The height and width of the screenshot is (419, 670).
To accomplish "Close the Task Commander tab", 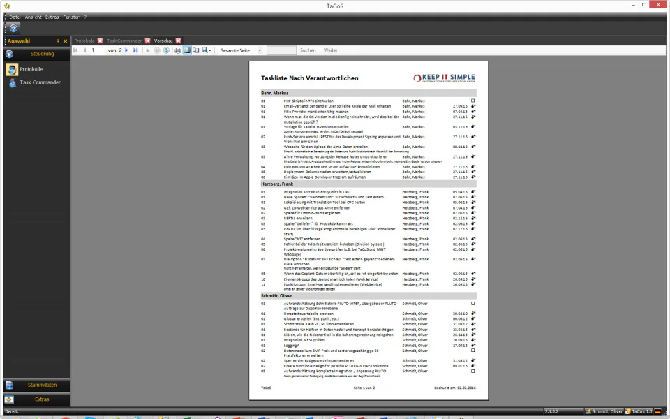I will [x=147, y=41].
